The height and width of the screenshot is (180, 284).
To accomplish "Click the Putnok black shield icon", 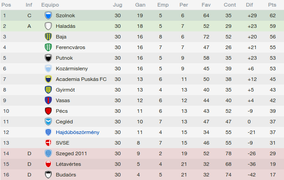I will [48, 58].
